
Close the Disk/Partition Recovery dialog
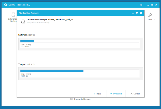tap(141, 13)
